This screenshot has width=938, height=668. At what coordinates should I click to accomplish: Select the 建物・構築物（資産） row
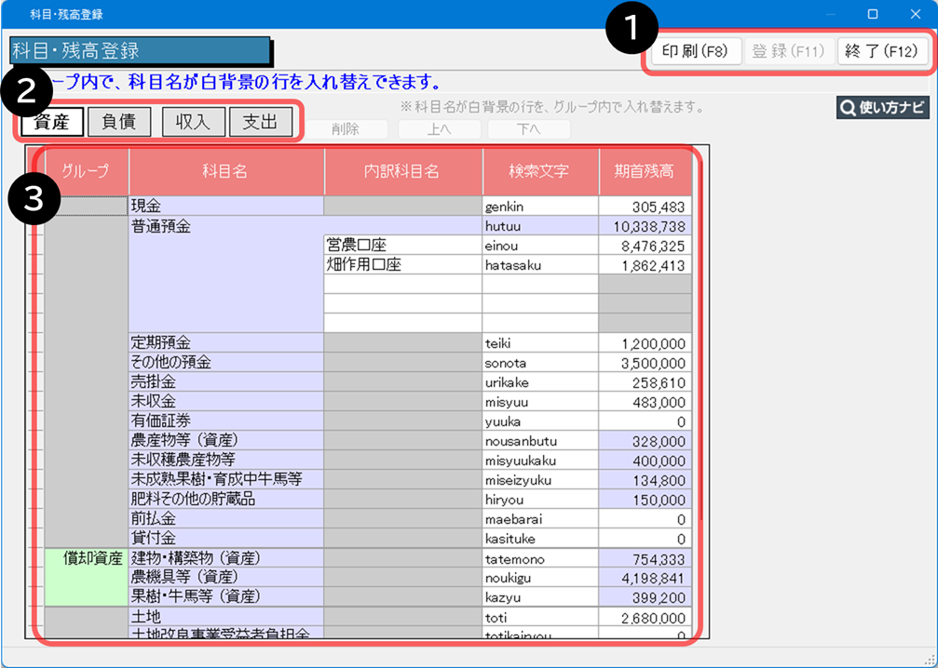pos(225,558)
